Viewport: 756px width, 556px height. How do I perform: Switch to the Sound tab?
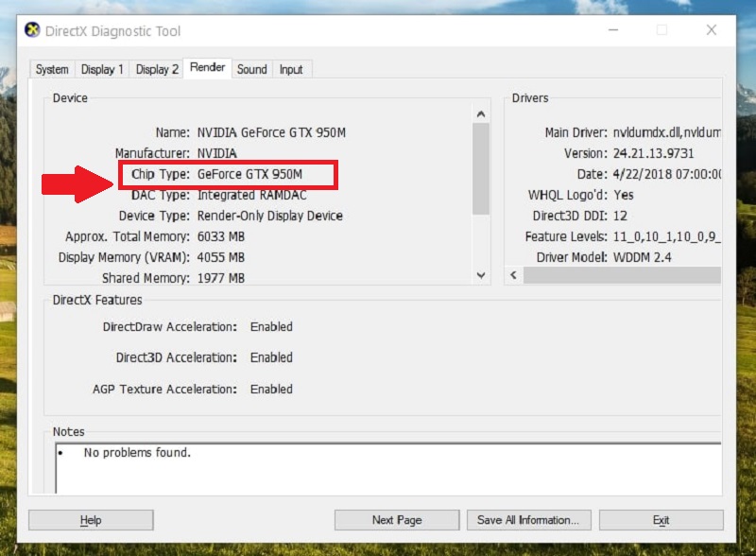point(251,68)
